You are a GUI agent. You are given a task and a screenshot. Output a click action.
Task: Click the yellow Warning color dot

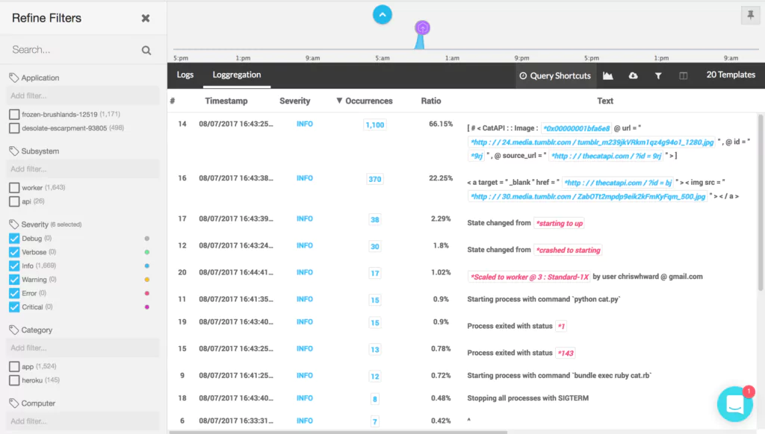point(147,280)
